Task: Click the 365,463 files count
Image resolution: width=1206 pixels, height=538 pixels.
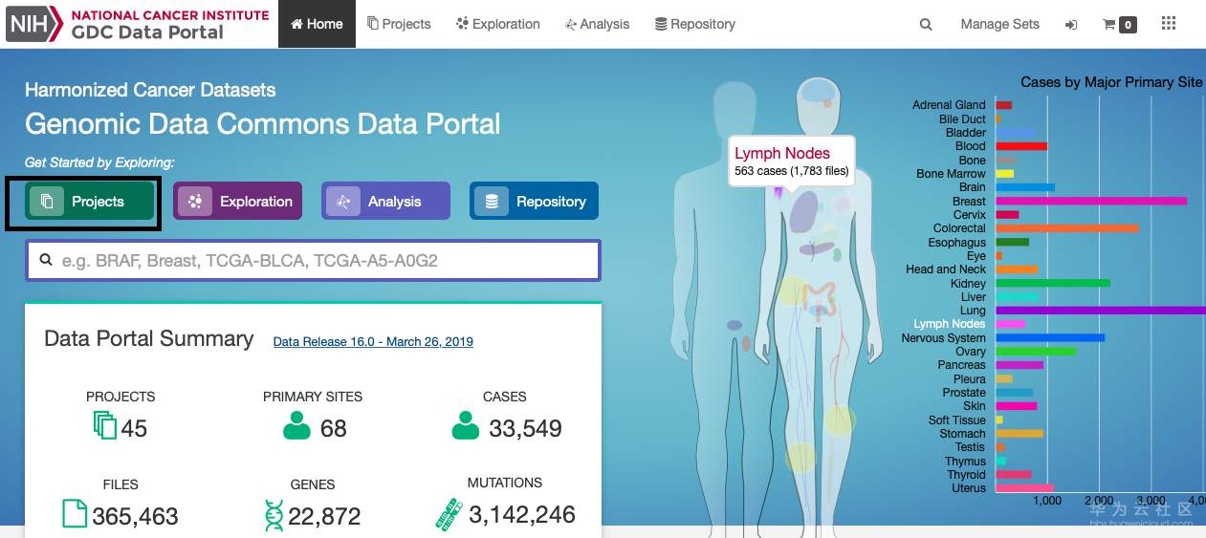Action: coord(135,517)
